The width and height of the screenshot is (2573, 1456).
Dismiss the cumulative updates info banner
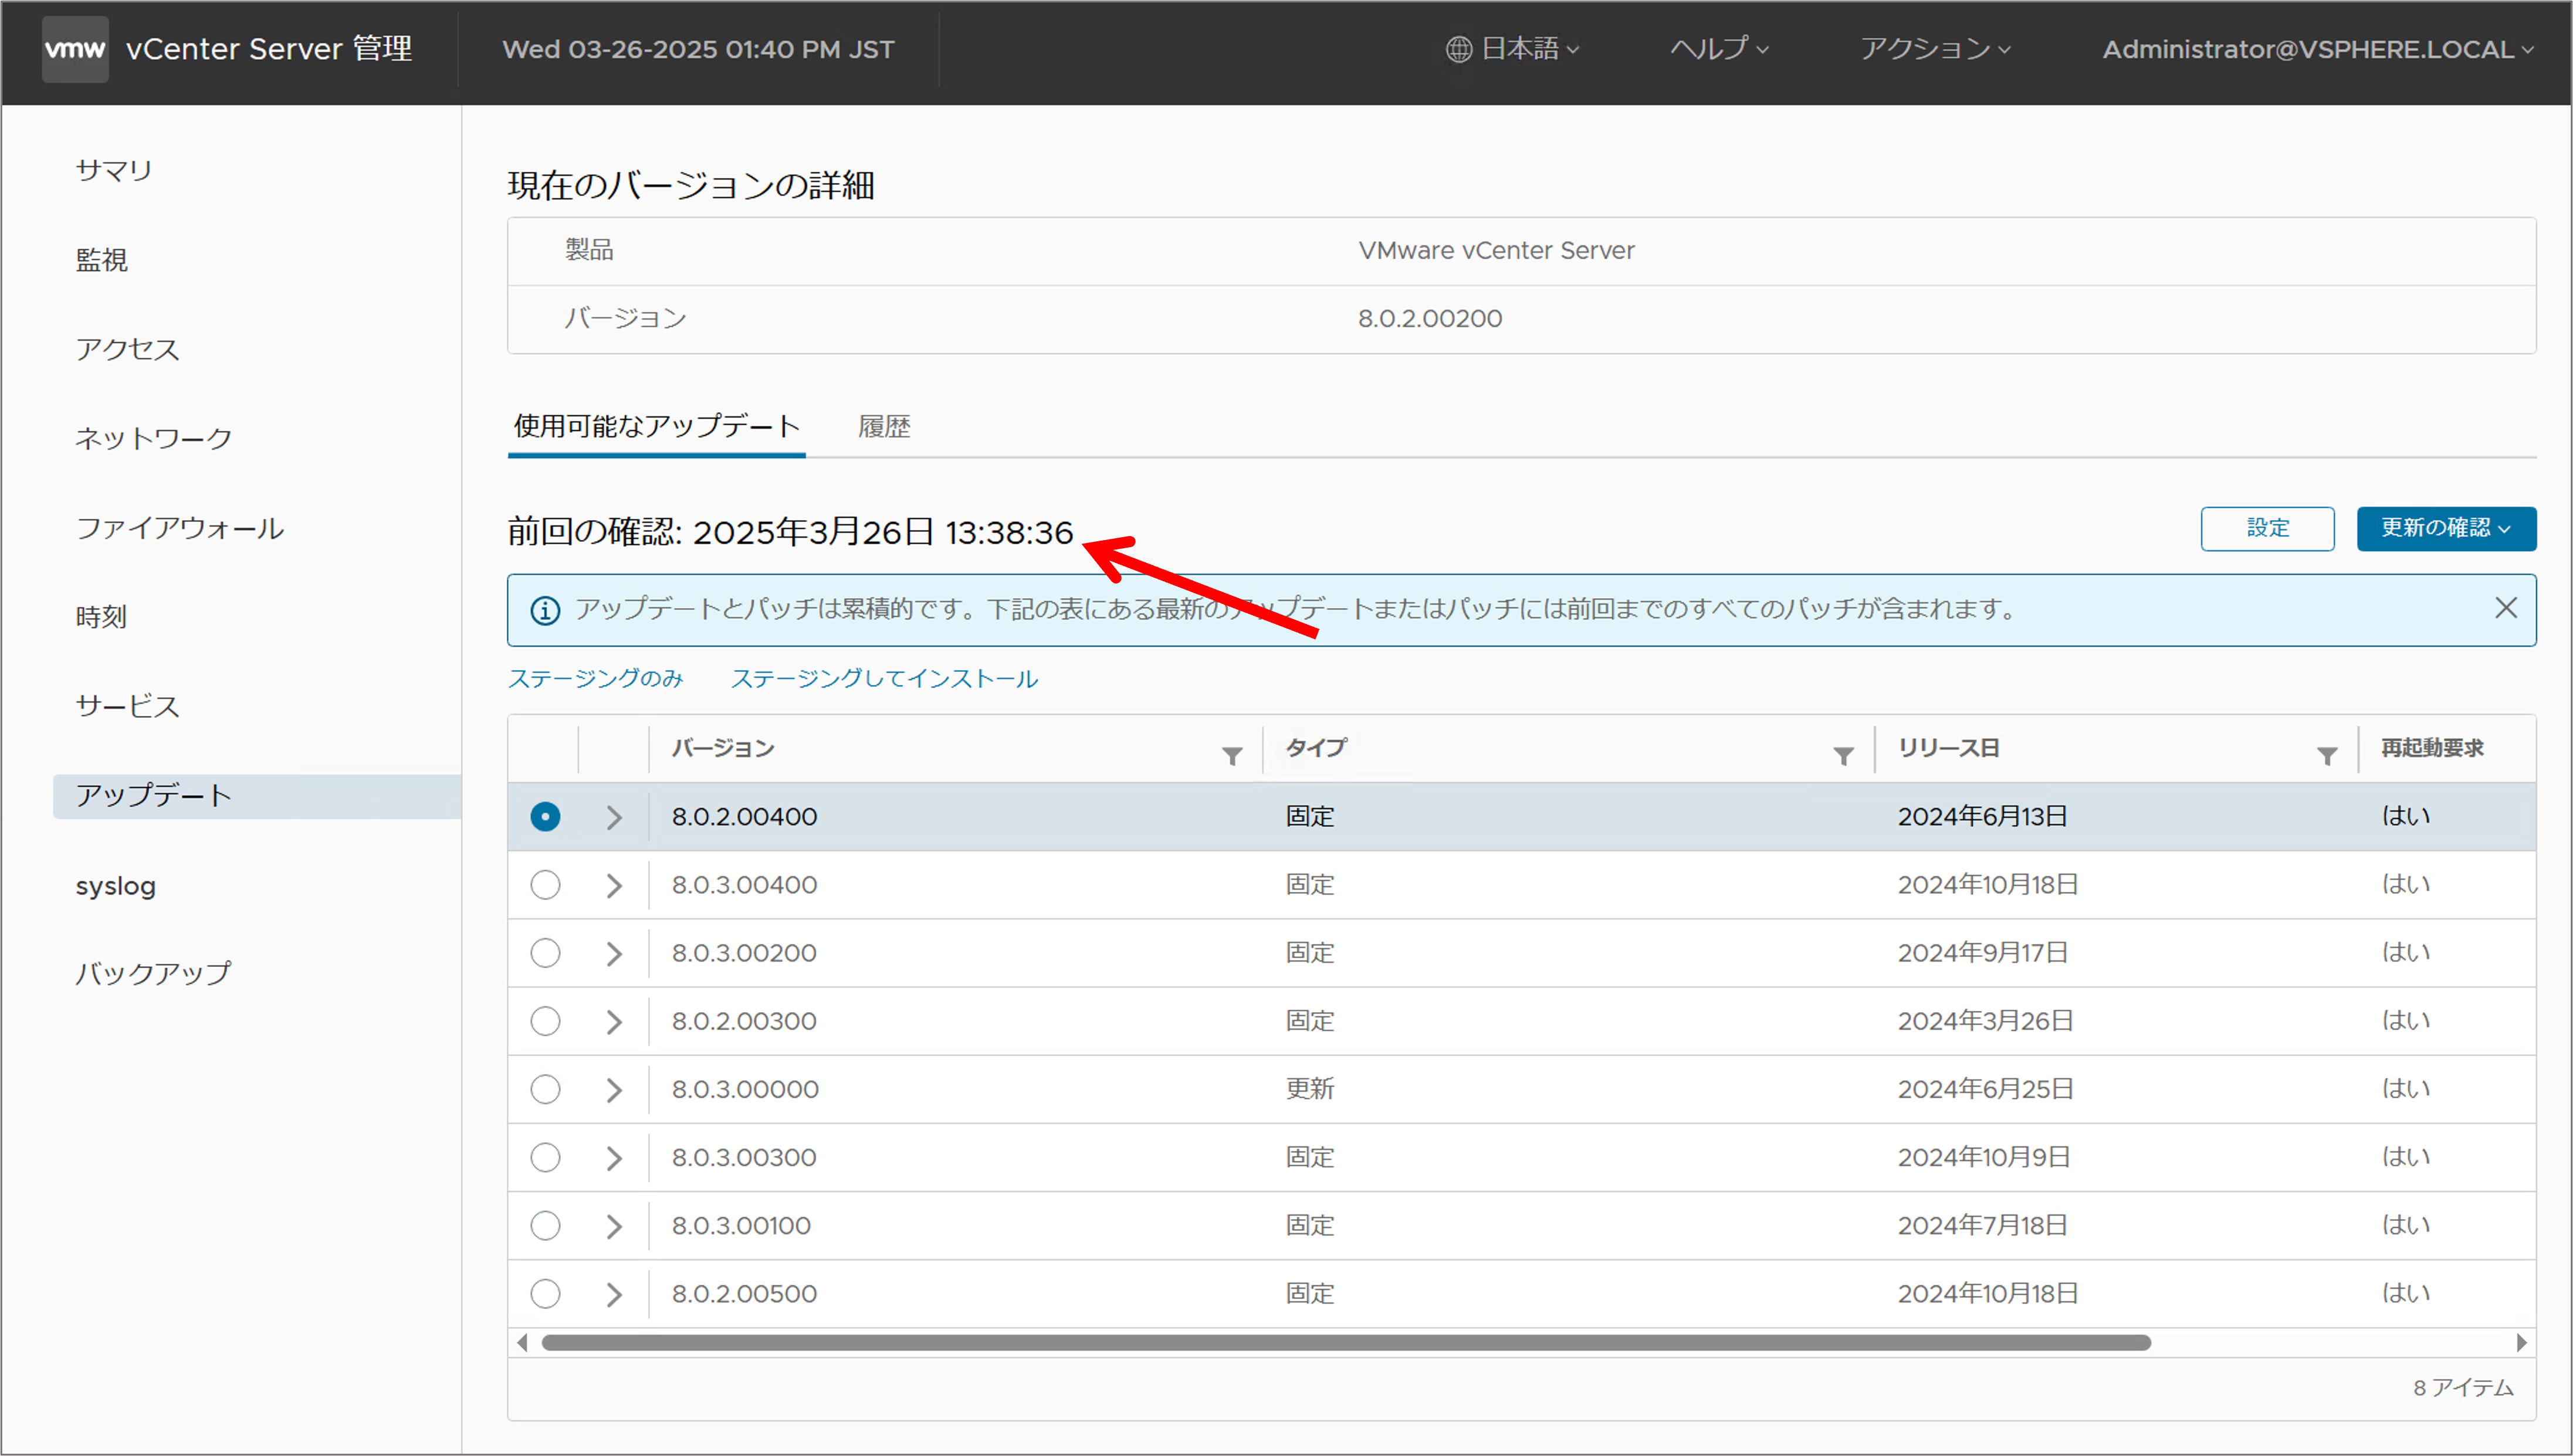point(2506,608)
